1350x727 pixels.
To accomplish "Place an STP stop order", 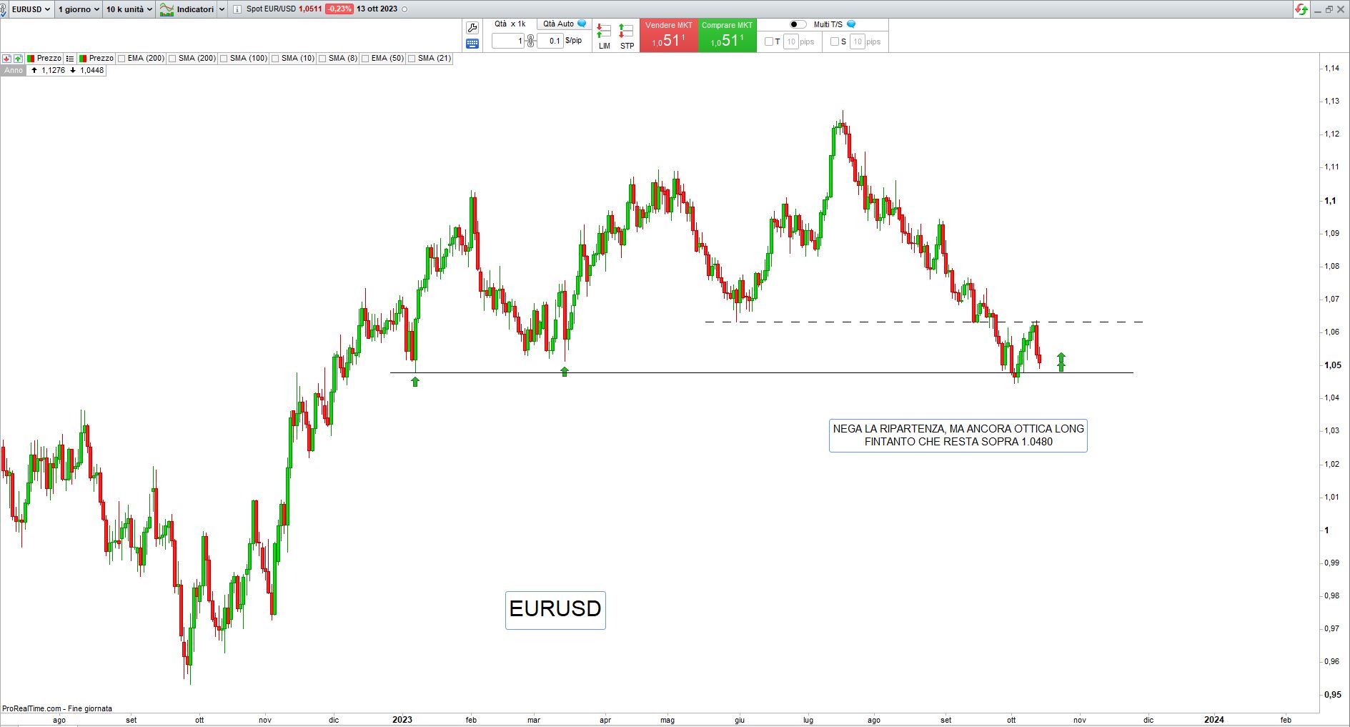I will point(627,36).
